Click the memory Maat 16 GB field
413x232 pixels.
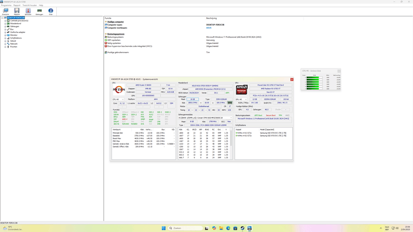[x=193, y=100]
